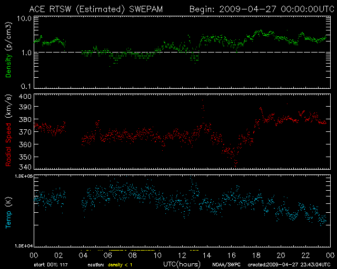The width and height of the screenshot is (337, 269).
Task: Click the '360' speed tick label
Action: coord(25,144)
